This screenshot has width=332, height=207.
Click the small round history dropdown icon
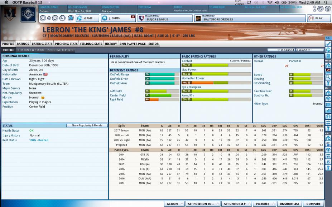click(49, 18)
